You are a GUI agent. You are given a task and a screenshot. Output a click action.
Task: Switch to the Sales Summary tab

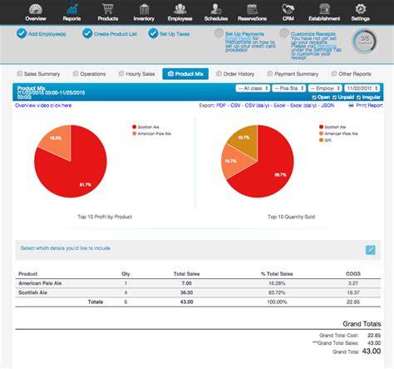point(38,74)
